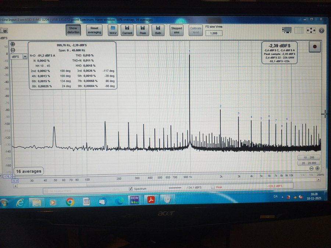Save Both traces with disk icon
This screenshot has height=248, width=331.
click(158, 30)
